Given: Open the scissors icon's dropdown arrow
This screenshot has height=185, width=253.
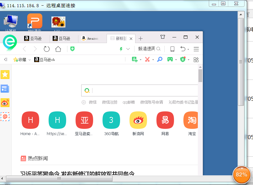Looking at the screenshot, I should pos(153,60).
